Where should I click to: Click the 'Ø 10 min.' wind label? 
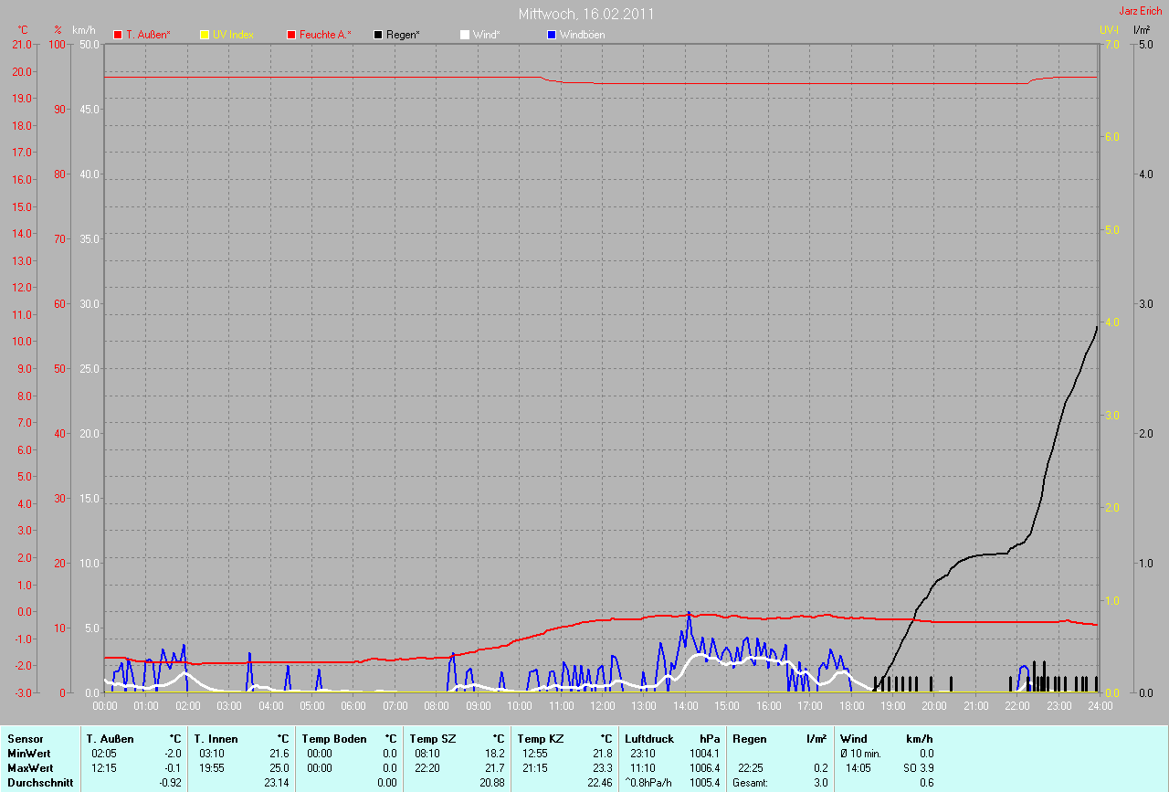pyautogui.click(x=860, y=753)
